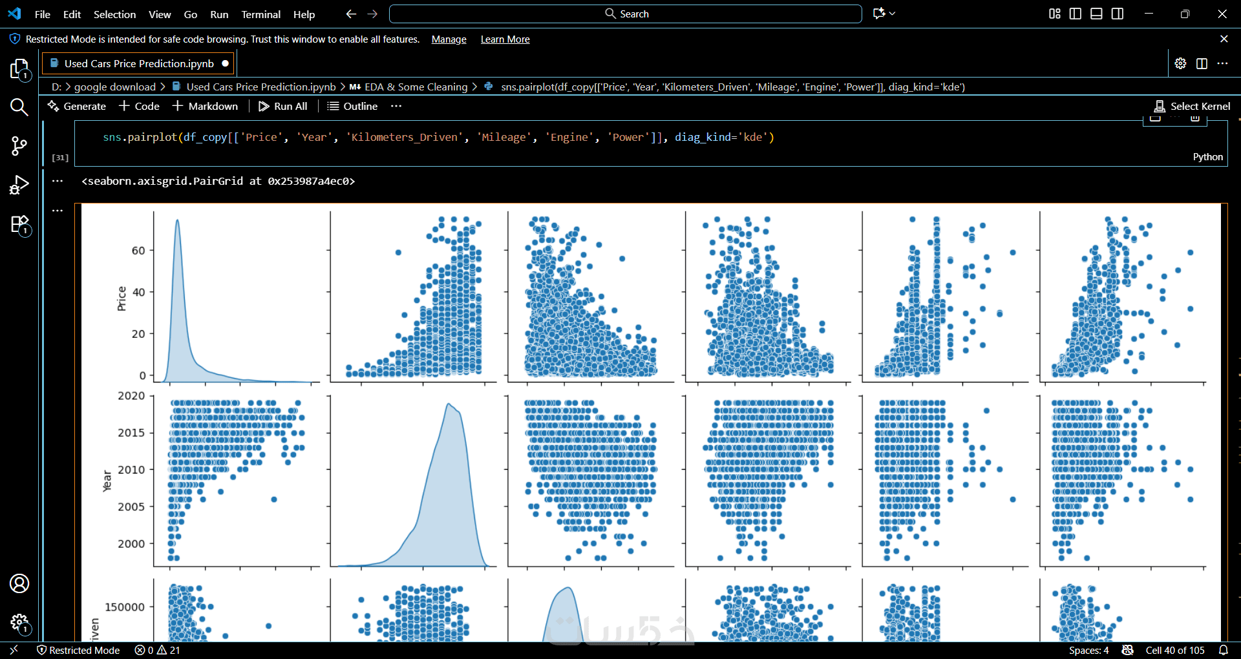Expand cell output actions ellipsis

tap(58, 181)
